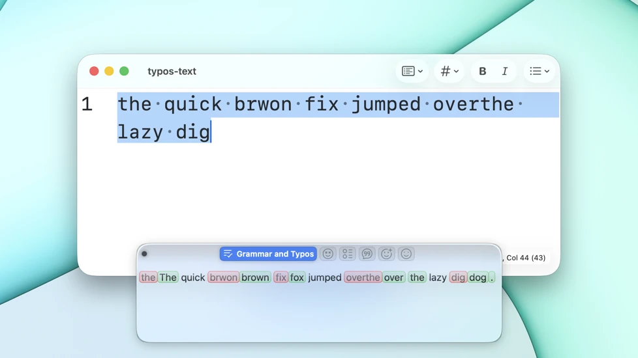Toggle italic formatting
The width and height of the screenshot is (638, 358).
coord(505,71)
